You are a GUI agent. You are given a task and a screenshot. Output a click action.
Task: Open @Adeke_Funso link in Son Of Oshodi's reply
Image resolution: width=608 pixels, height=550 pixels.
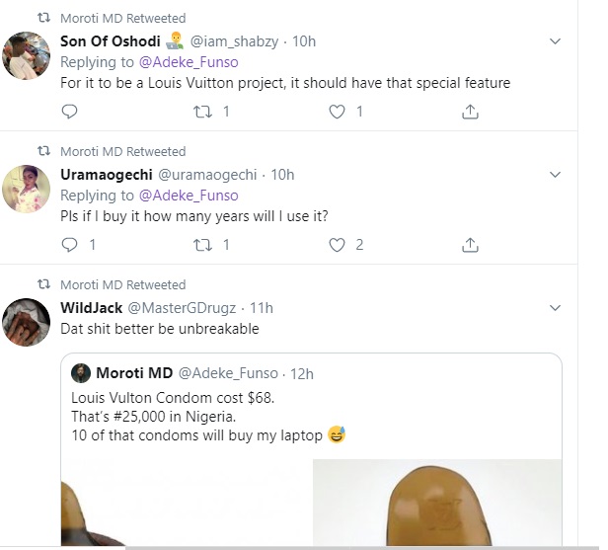tap(192, 62)
